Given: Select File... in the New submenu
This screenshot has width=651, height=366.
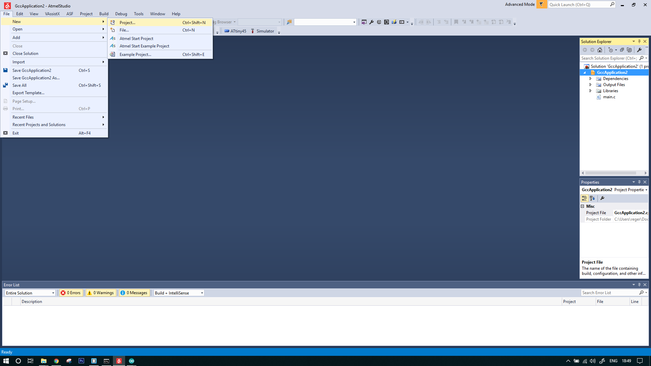Looking at the screenshot, I should click(160, 30).
